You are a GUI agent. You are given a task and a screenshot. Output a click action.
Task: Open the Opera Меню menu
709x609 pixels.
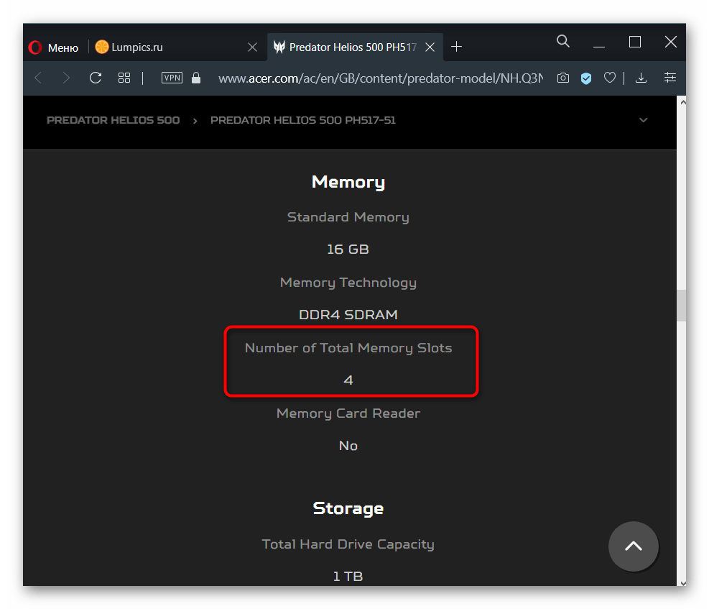coord(54,47)
